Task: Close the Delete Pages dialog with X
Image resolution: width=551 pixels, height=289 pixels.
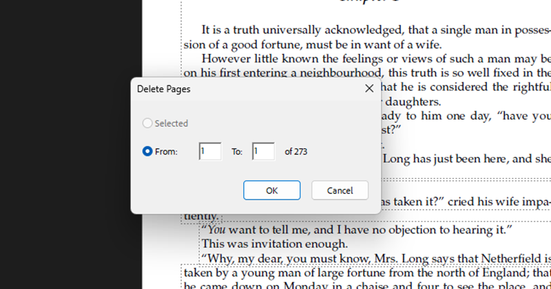Action: point(369,88)
